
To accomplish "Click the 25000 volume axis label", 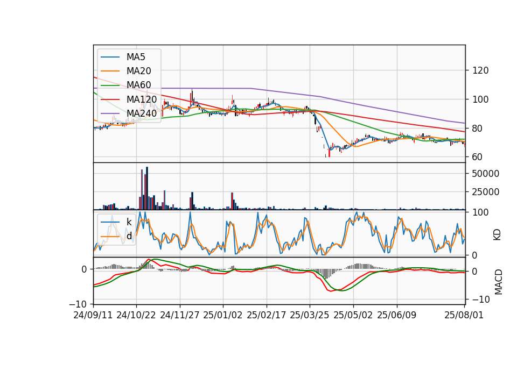I will coord(485,192).
